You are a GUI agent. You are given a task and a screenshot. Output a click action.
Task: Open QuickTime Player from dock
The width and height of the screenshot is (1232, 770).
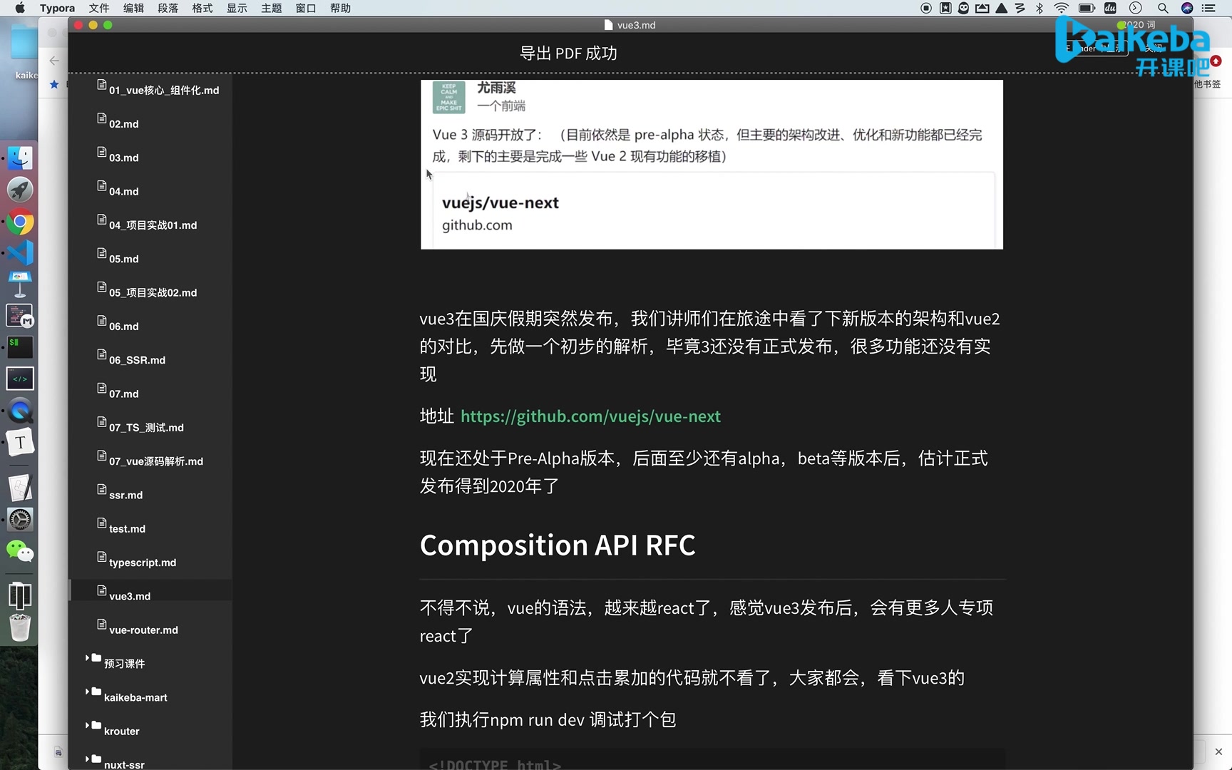(x=20, y=411)
